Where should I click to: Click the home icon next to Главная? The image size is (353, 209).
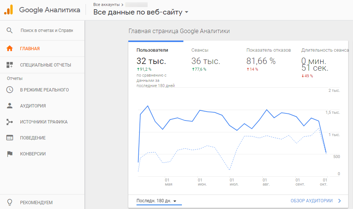[x=10, y=49]
